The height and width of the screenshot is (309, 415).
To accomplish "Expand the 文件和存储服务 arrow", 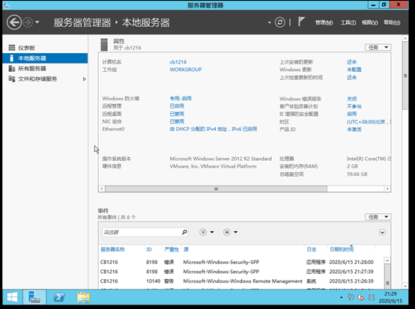I will pos(84,79).
